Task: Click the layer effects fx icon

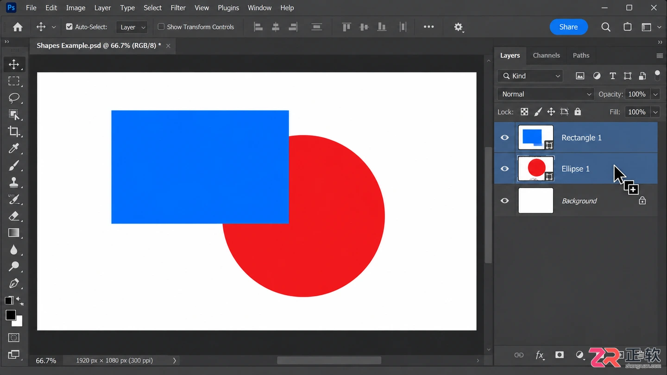Action: (x=540, y=355)
